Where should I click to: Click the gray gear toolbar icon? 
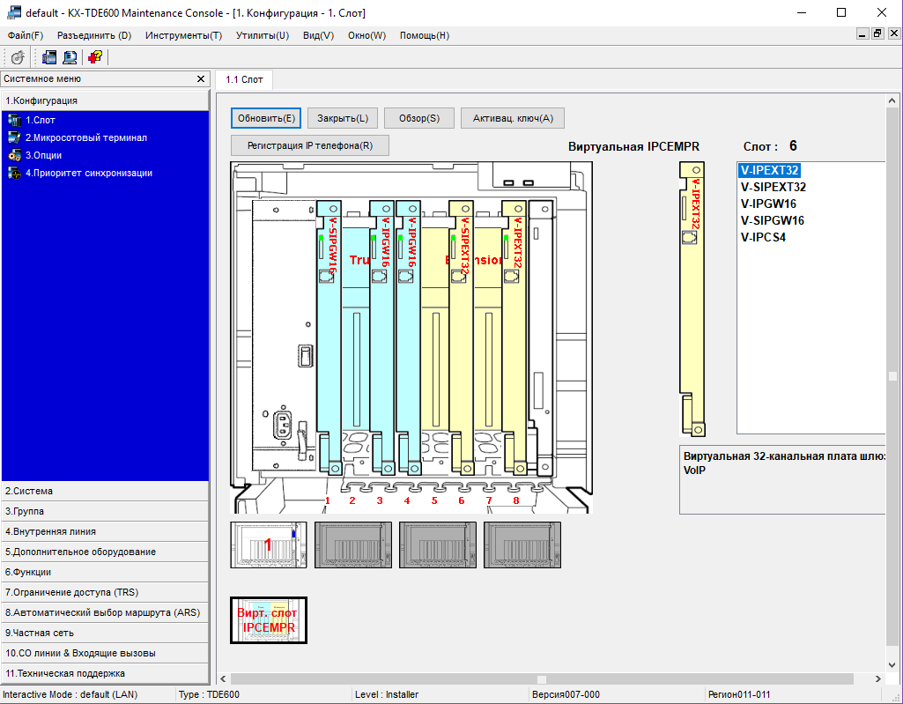click(x=18, y=57)
